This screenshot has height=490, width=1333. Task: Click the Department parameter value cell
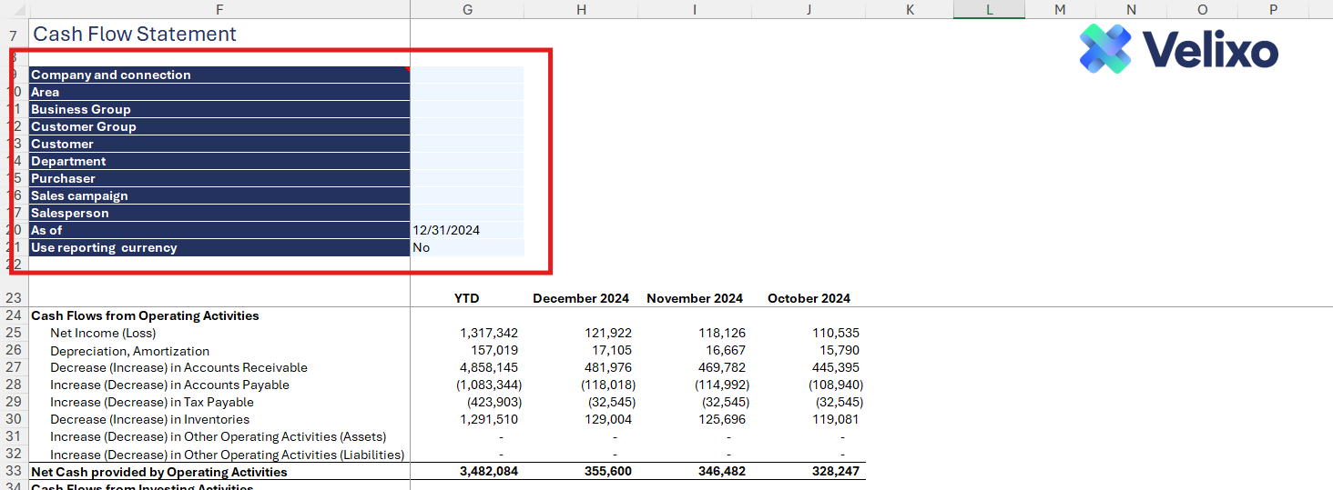(466, 161)
